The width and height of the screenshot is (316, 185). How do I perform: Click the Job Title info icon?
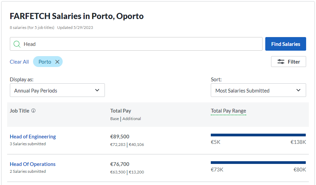[x=33, y=111]
